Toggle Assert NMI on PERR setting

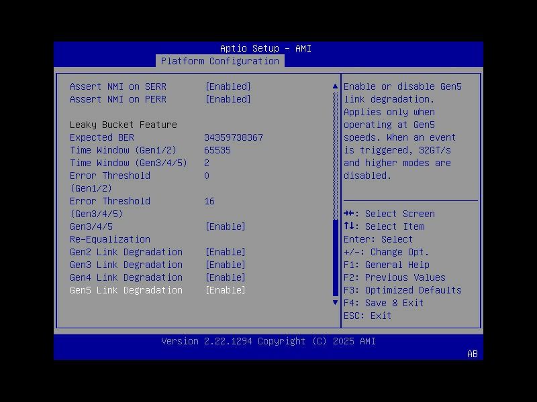point(227,99)
